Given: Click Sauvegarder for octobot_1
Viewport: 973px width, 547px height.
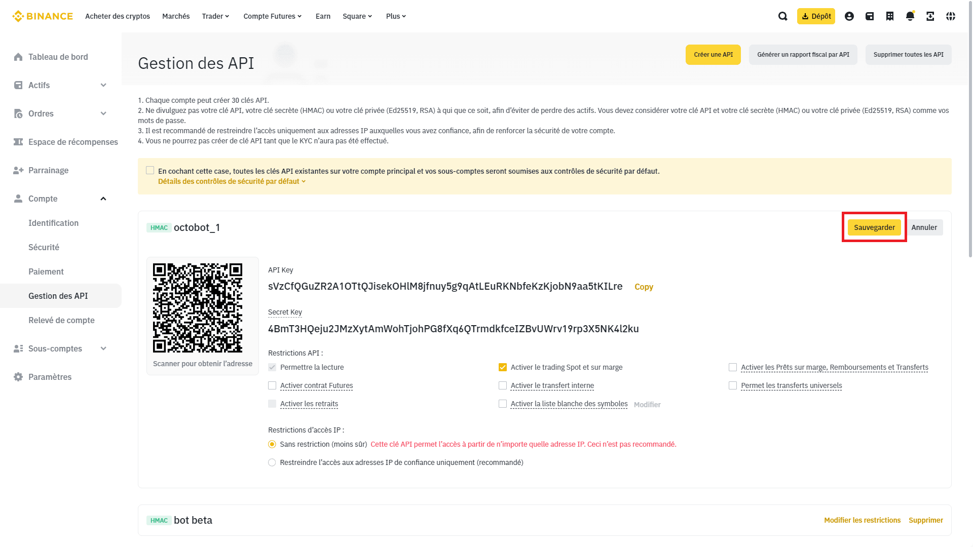Looking at the screenshot, I should 874,227.
